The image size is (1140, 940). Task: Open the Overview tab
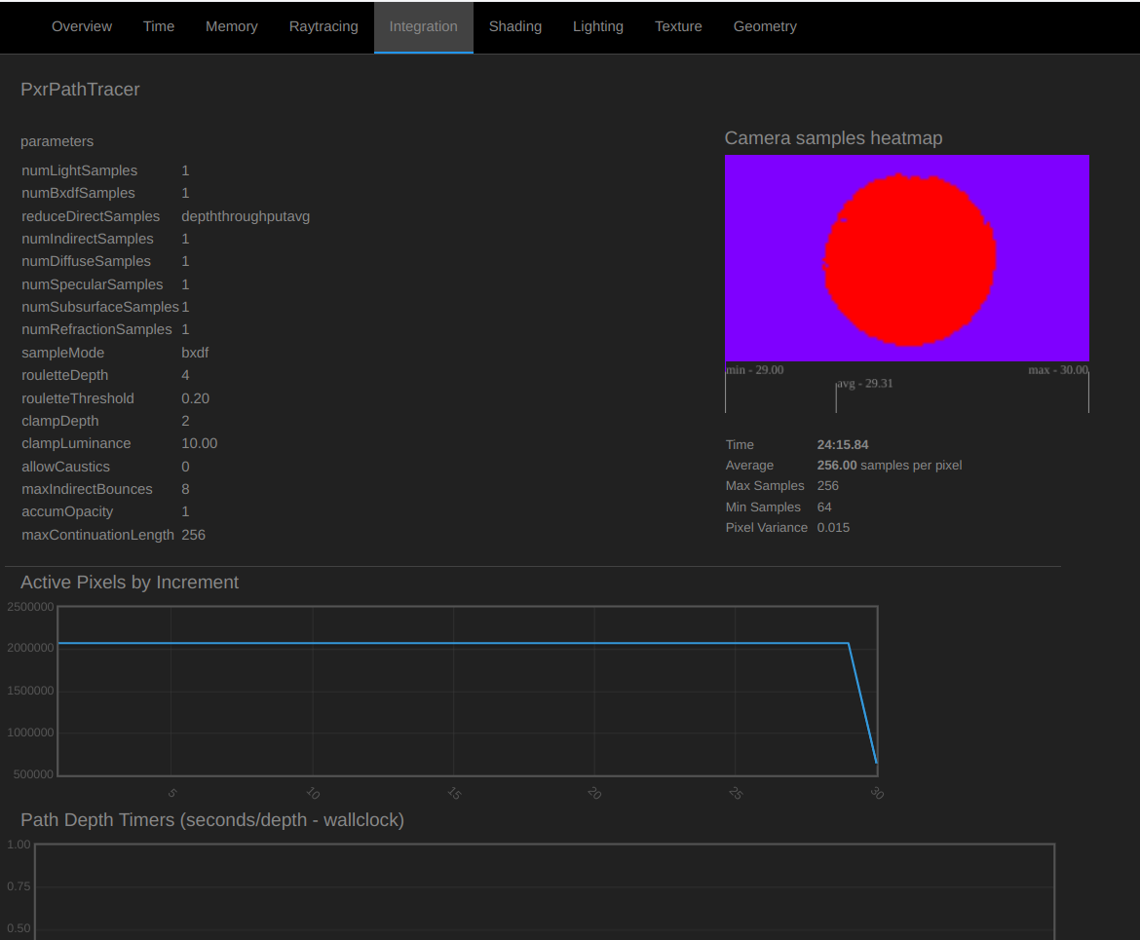(82, 27)
